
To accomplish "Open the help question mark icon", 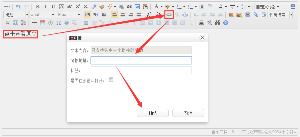I will pyautogui.click(x=226, y=23).
